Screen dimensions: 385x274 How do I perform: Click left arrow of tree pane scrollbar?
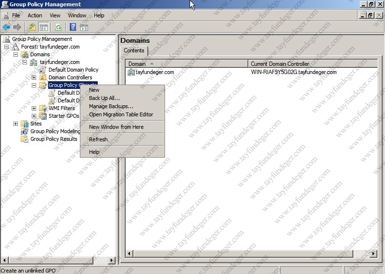tap(4, 260)
